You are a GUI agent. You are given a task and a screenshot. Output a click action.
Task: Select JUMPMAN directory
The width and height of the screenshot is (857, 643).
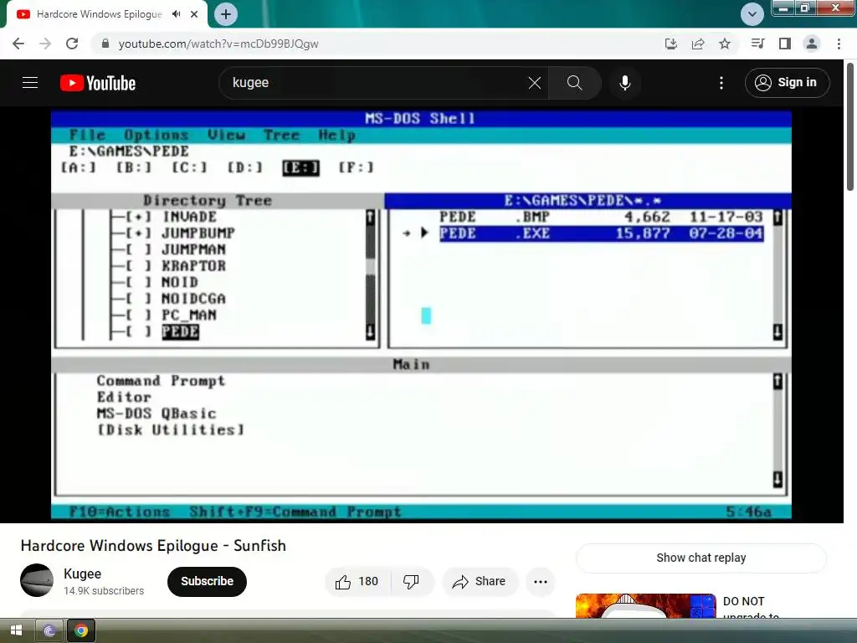[193, 249]
